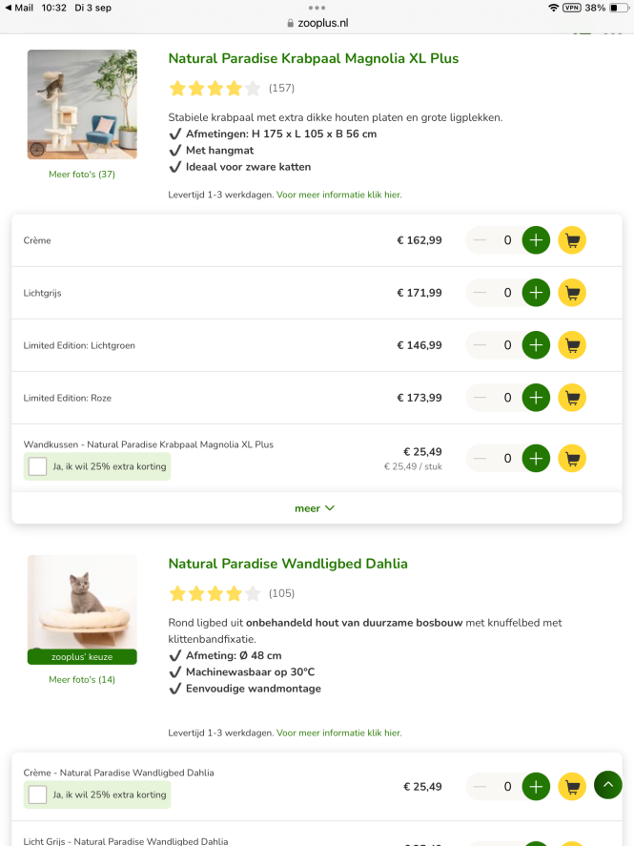634x846 pixels.
Task: Add Limited Edition Roze to cart
Action: point(572,398)
